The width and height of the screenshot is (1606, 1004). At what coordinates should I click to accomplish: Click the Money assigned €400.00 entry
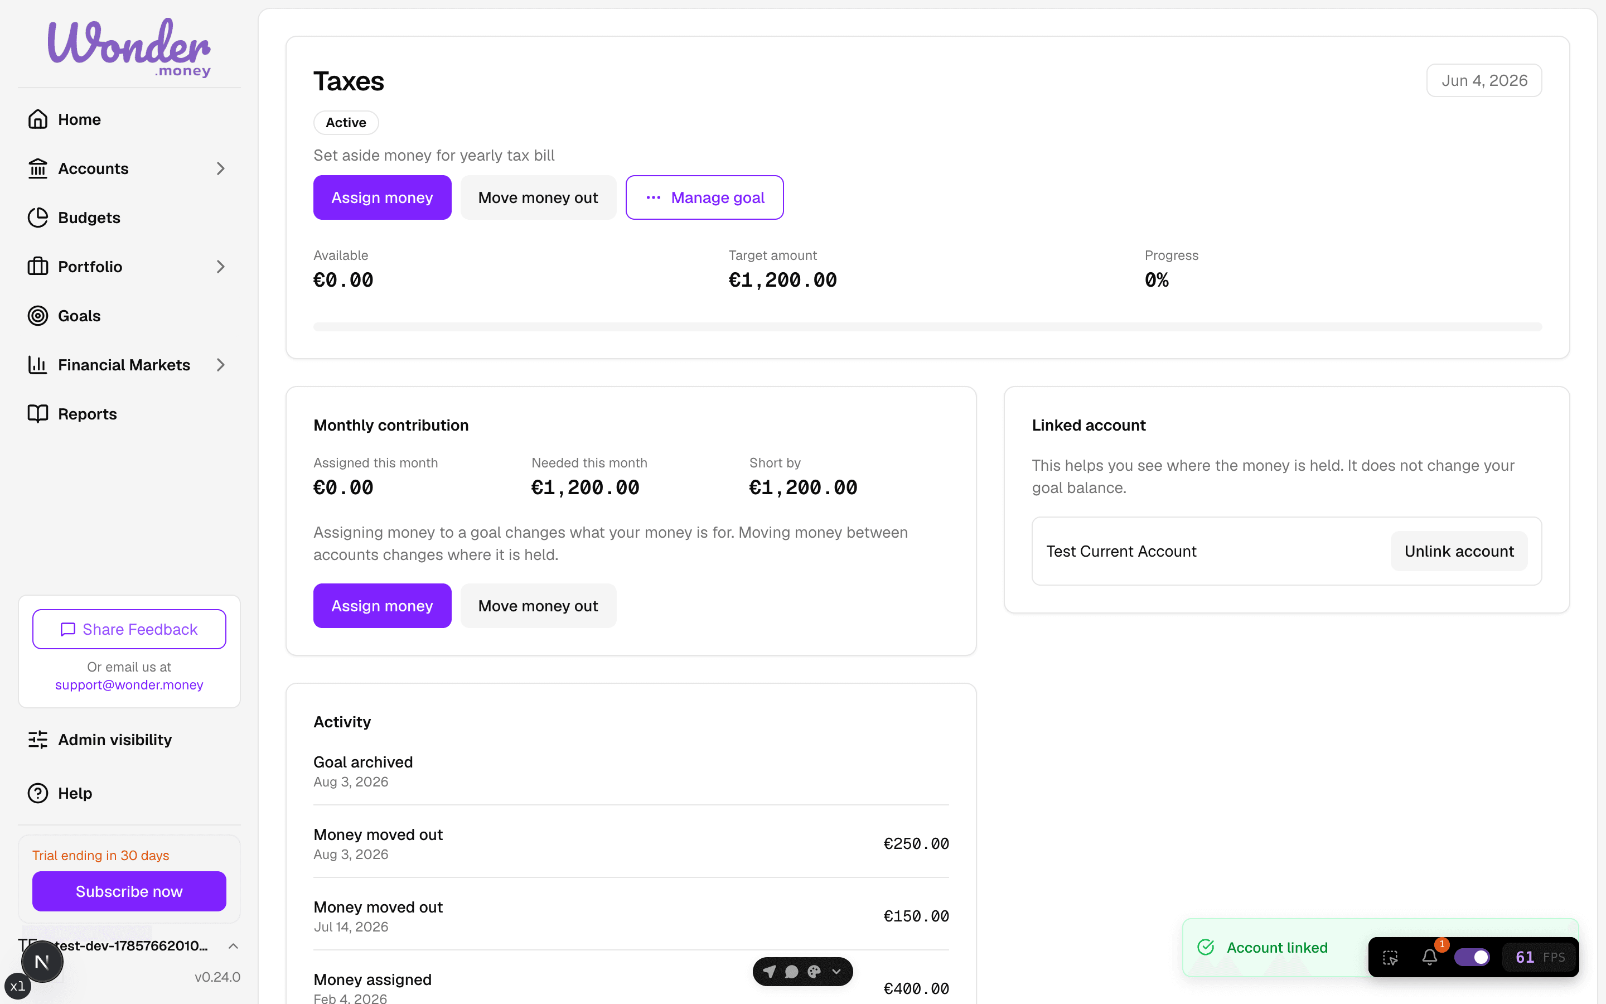pos(631,989)
